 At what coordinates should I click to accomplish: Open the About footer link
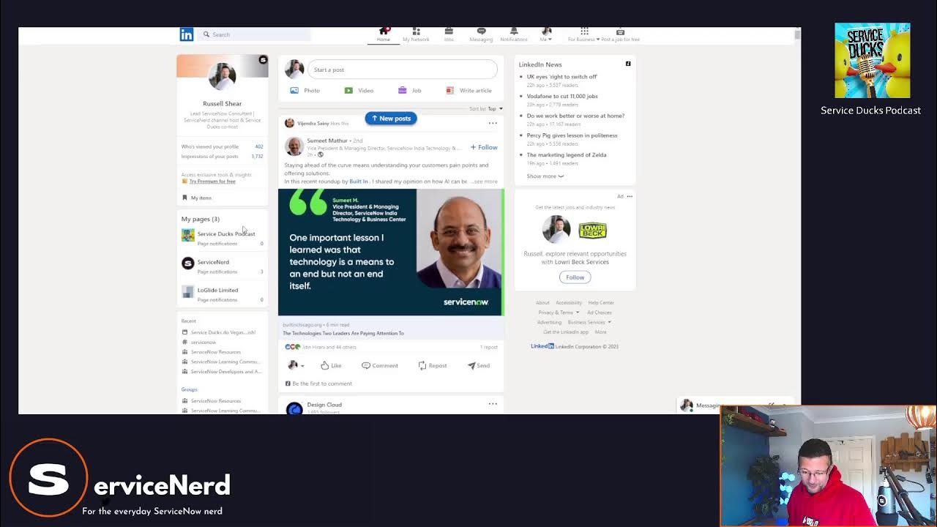pyautogui.click(x=542, y=303)
